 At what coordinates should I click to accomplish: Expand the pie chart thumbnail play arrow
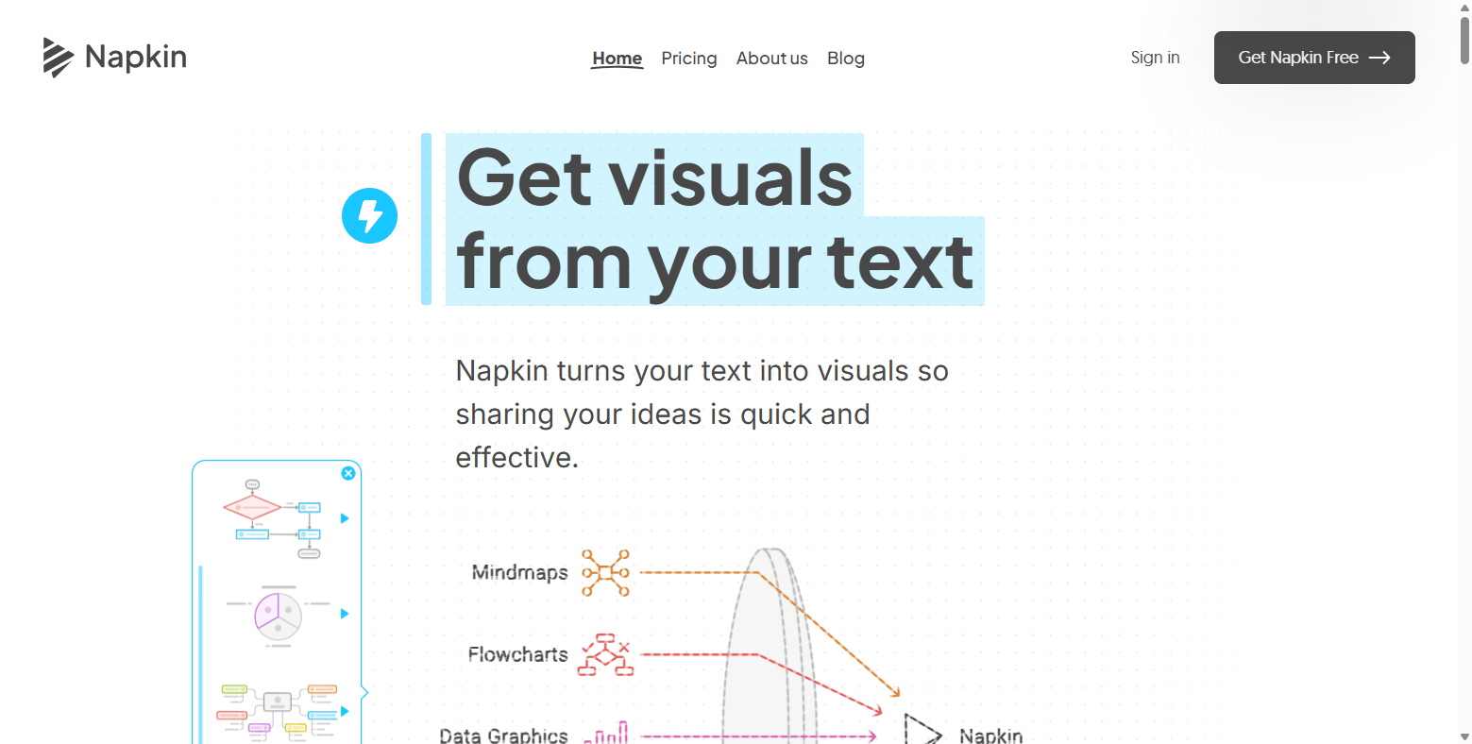coord(345,614)
